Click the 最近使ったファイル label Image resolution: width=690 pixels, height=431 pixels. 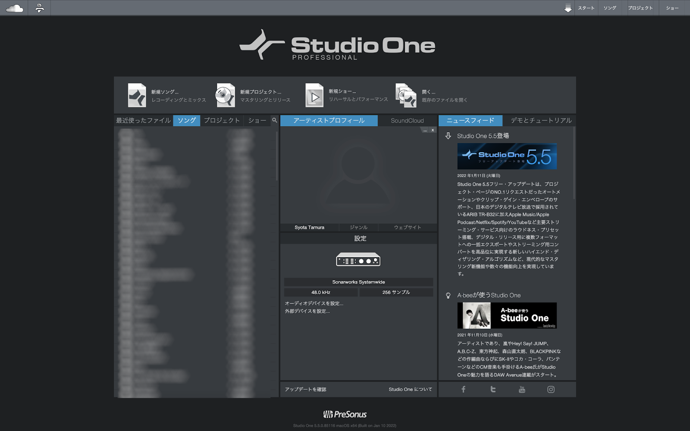tap(143, 120)
